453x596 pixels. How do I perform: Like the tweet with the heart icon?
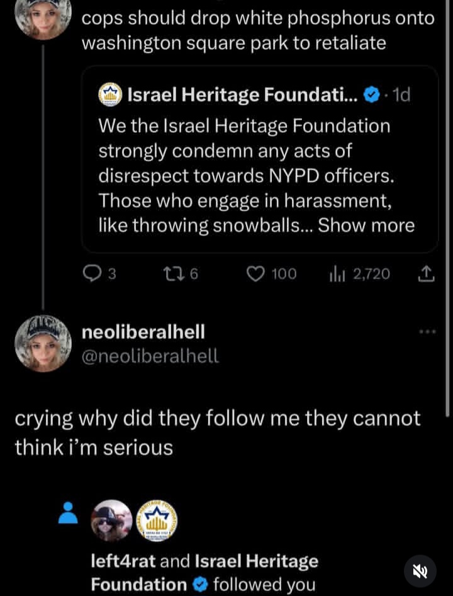(255, 273)
